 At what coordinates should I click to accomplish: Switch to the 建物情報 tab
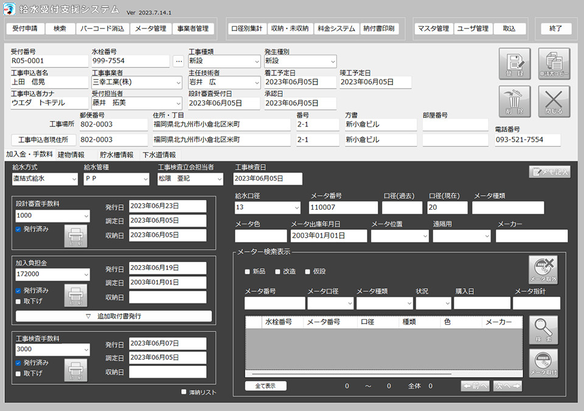[71, 155]
